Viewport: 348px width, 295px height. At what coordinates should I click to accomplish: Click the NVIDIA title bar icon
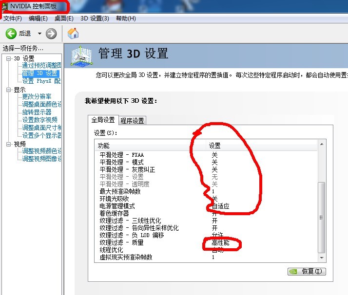point(5,6)
